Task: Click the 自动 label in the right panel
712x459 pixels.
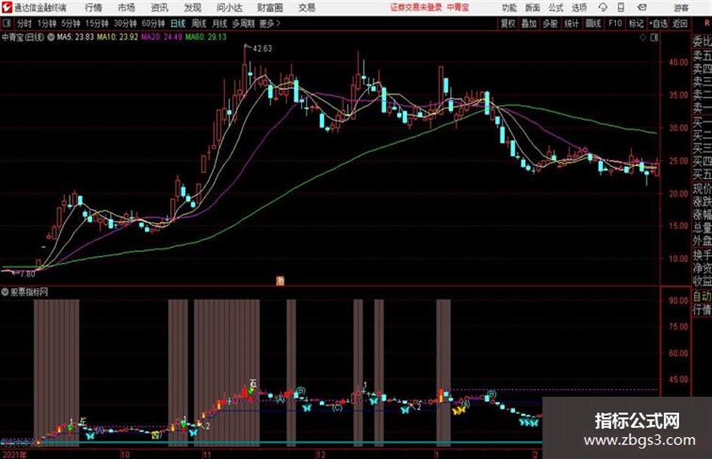Action: click(x=702, y=296)
